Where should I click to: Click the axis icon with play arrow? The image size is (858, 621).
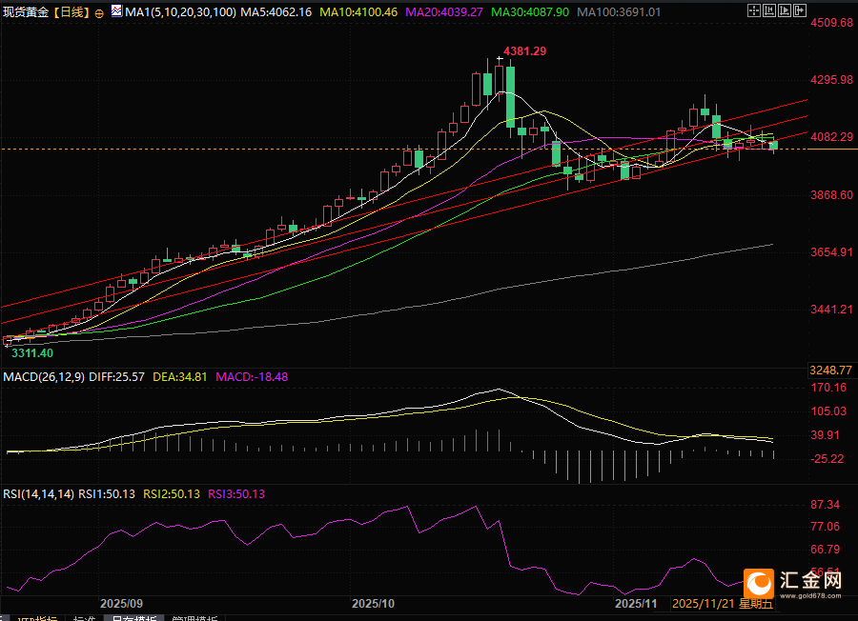click(x=785, y=10)
